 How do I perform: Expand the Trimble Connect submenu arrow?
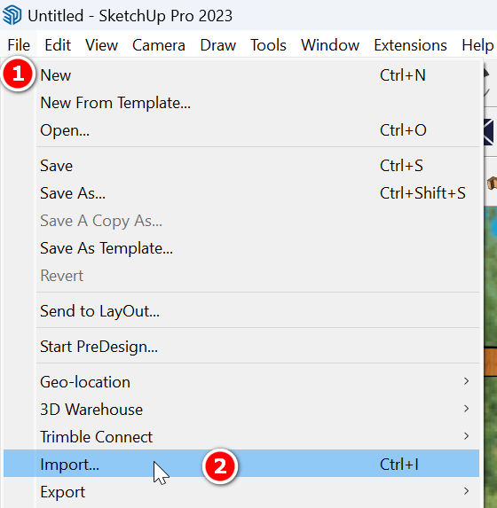[x=466, y=436]
